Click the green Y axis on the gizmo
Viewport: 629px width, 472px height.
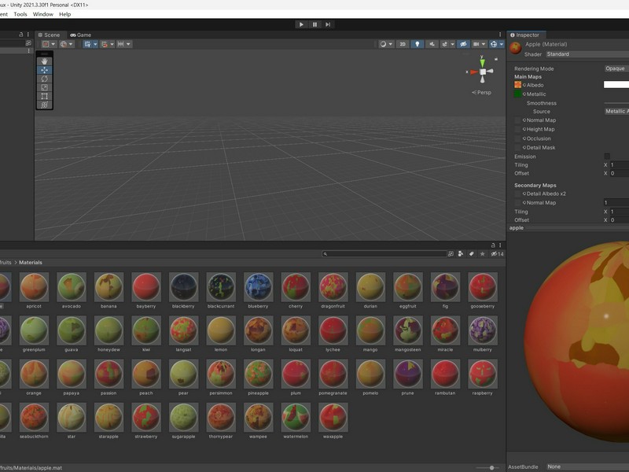pos(482,62)
